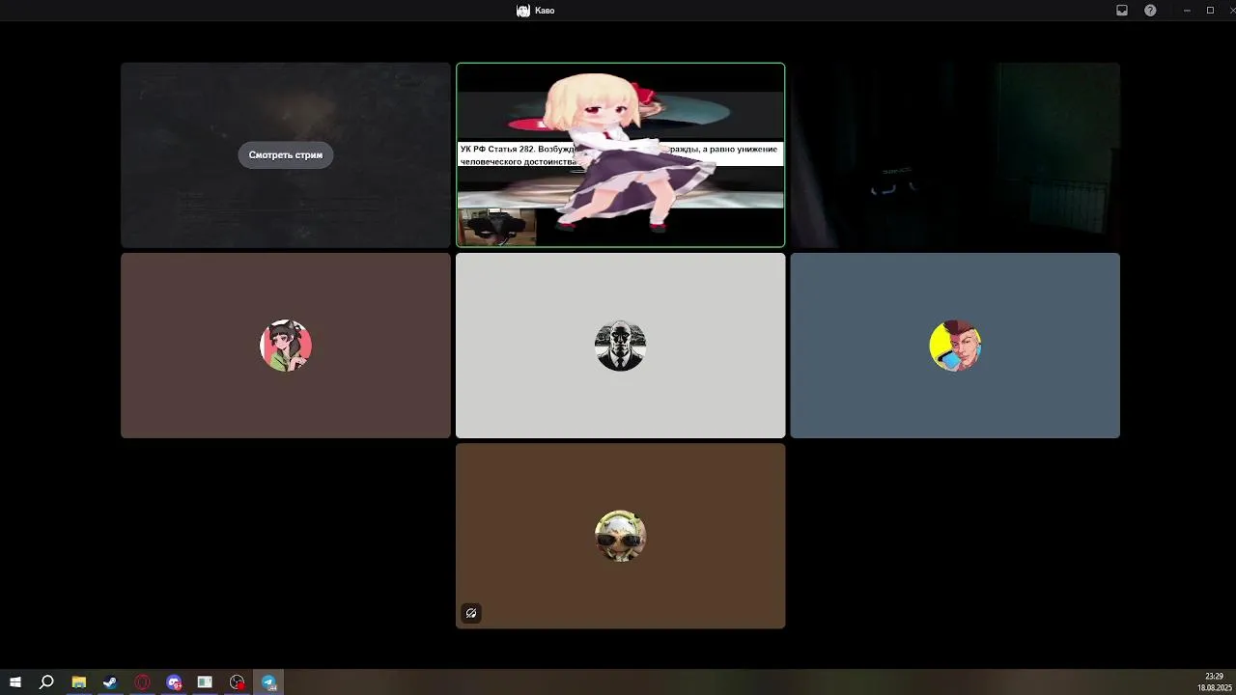Maximize the Discord call window
Image resolution: width=1236 pixels, height=695 pixels.
pos(1210,11)
